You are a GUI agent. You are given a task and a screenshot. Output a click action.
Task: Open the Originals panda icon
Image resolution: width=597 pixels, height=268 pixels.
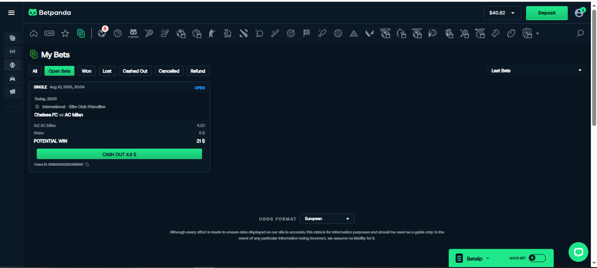(x=133, y=34)
